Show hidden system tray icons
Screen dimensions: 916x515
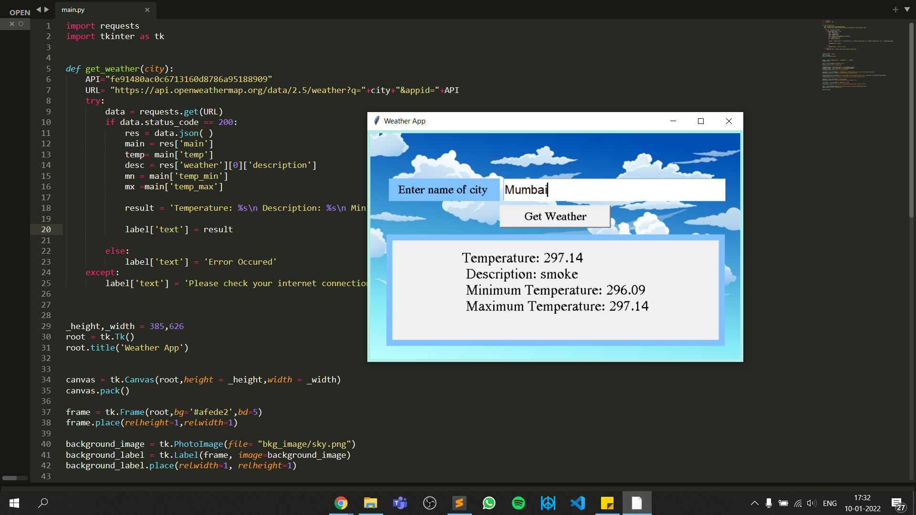754,503
